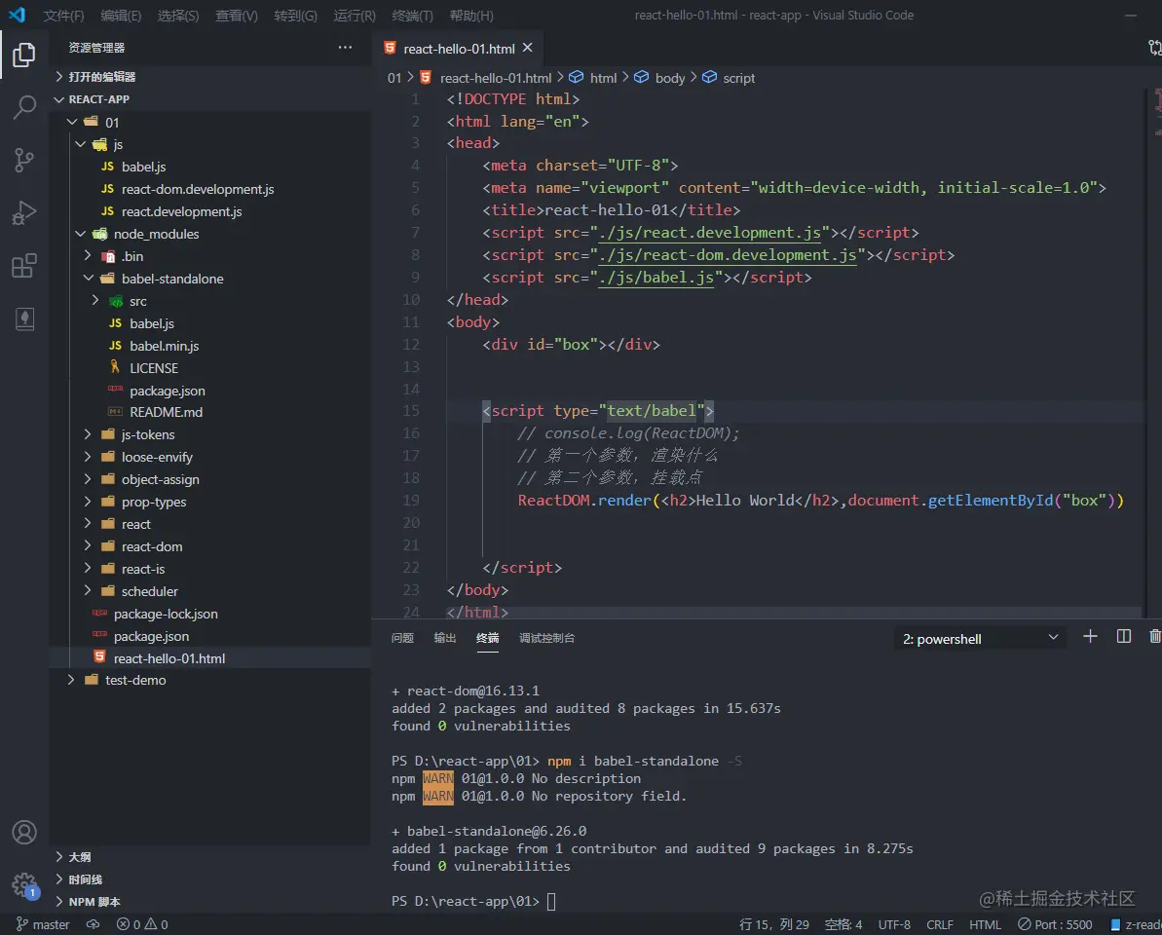Change line endings via CRLF
The image size is (1162, 935).
point(940,924)
